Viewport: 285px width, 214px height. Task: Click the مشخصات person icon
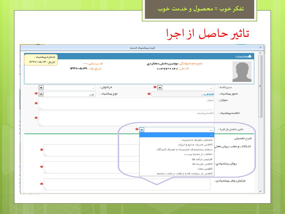250,56
